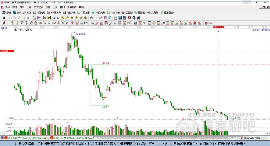Open the 行情 quotes view
Screen dimensions: 270x146
pos(7,13)
